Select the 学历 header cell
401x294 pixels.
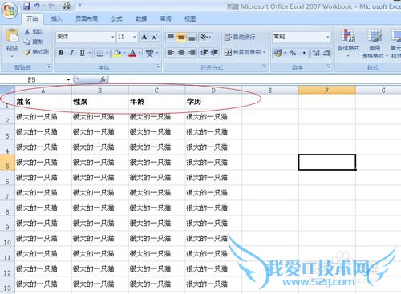pyautogui.click(x=213, y=102)
